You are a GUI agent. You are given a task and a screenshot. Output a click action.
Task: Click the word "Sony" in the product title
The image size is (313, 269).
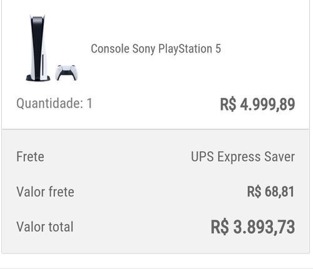[144, 49]
